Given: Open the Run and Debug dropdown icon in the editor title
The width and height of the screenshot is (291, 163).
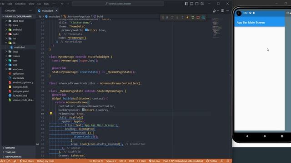Looking at the screenshot, I should click(x=215, y=11).
